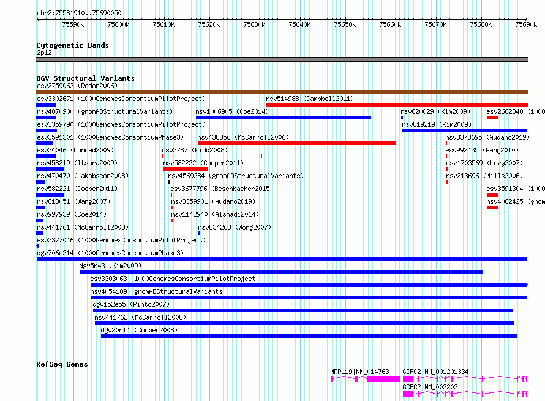Image resolution: width=545 pixels, height=401 pixels.
Task: Click the large MRPL19 magenta exon block
Action: tap(384, 379)
